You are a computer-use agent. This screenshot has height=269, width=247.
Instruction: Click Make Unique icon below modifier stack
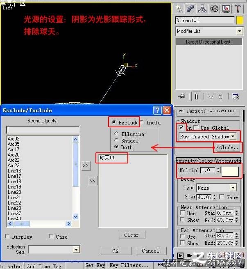tap(211, 97)
